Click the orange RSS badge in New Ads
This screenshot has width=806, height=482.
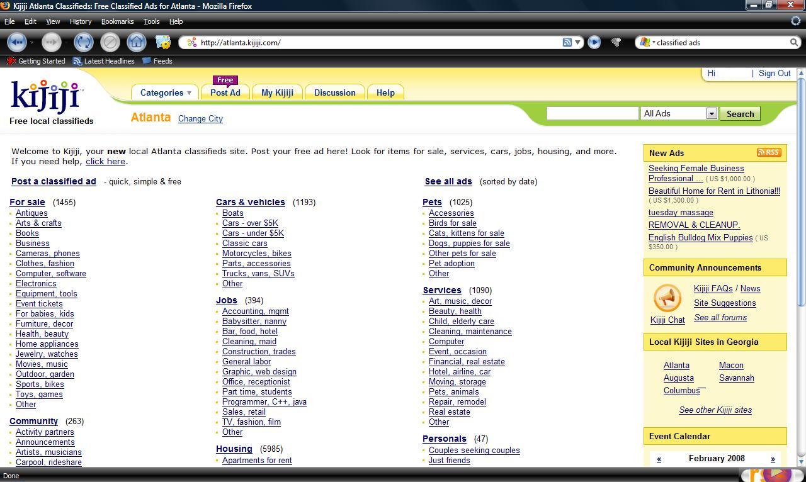click(769, 152)
